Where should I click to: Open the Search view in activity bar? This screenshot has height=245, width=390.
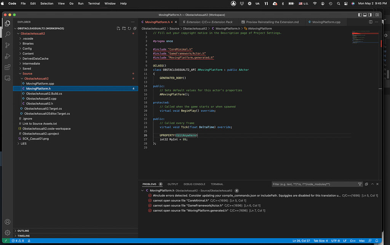pos(7,34)
